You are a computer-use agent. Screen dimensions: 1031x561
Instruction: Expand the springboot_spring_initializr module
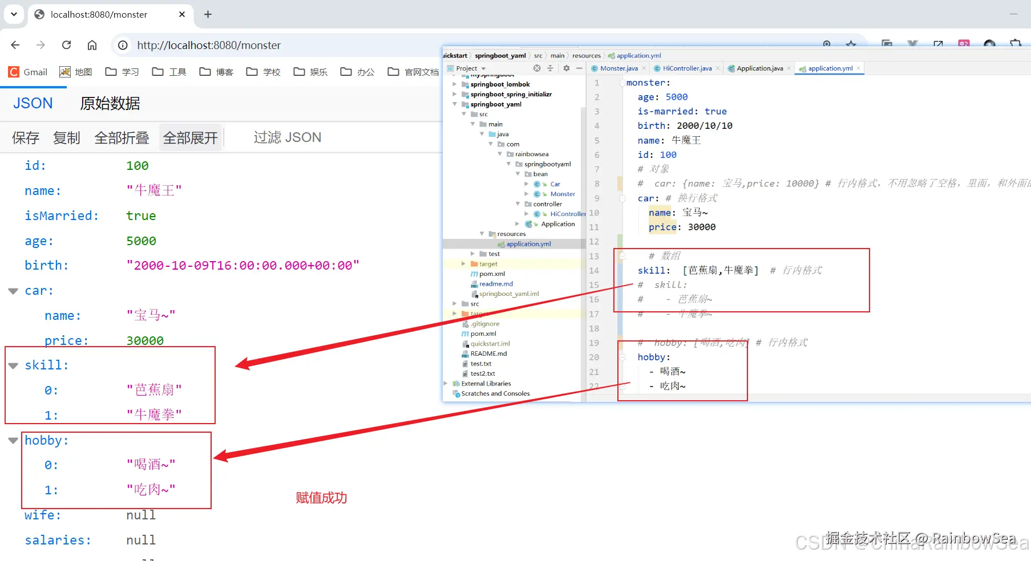pos(455,94)
